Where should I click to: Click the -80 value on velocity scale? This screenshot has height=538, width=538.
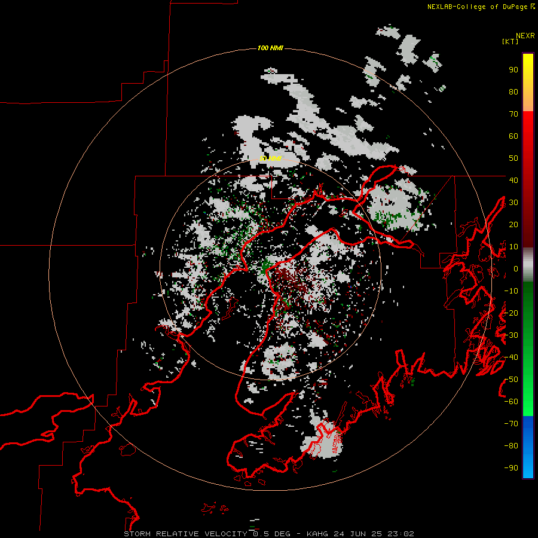tap(511, 446)
